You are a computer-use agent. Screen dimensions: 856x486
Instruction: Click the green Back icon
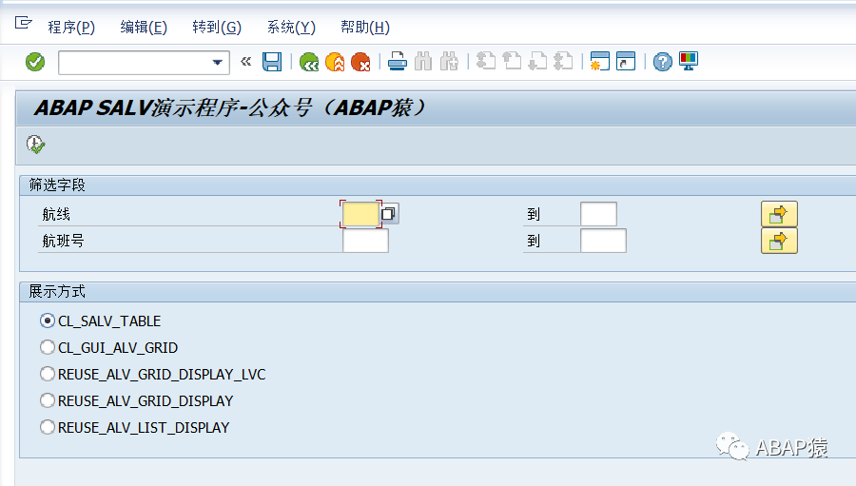(309, 62)
